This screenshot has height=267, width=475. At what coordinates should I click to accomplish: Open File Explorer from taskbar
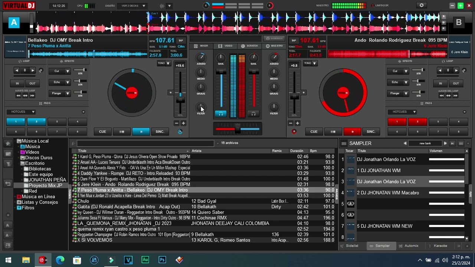tap(26, 260)
